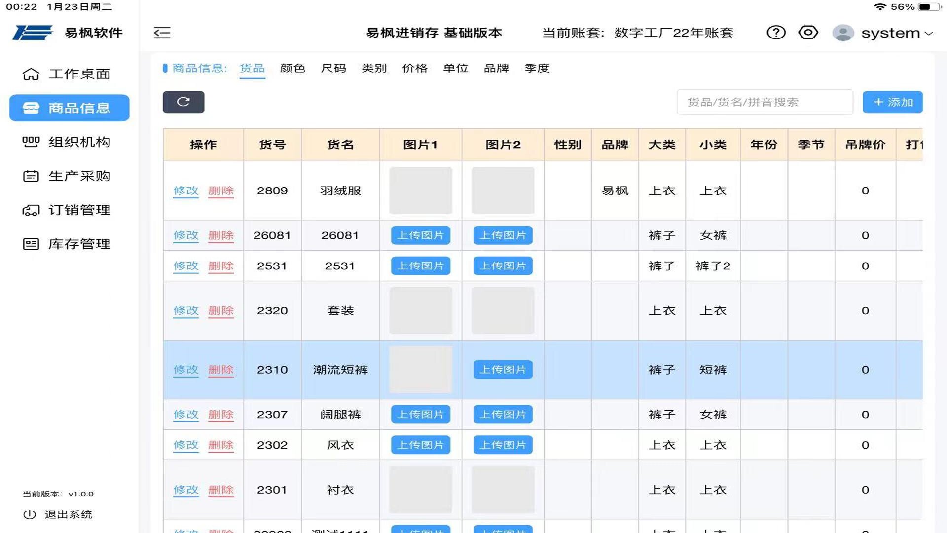Click the 添加 button
Image resolution: width=947 pixels, height=533 pixels.
point(892,102)
